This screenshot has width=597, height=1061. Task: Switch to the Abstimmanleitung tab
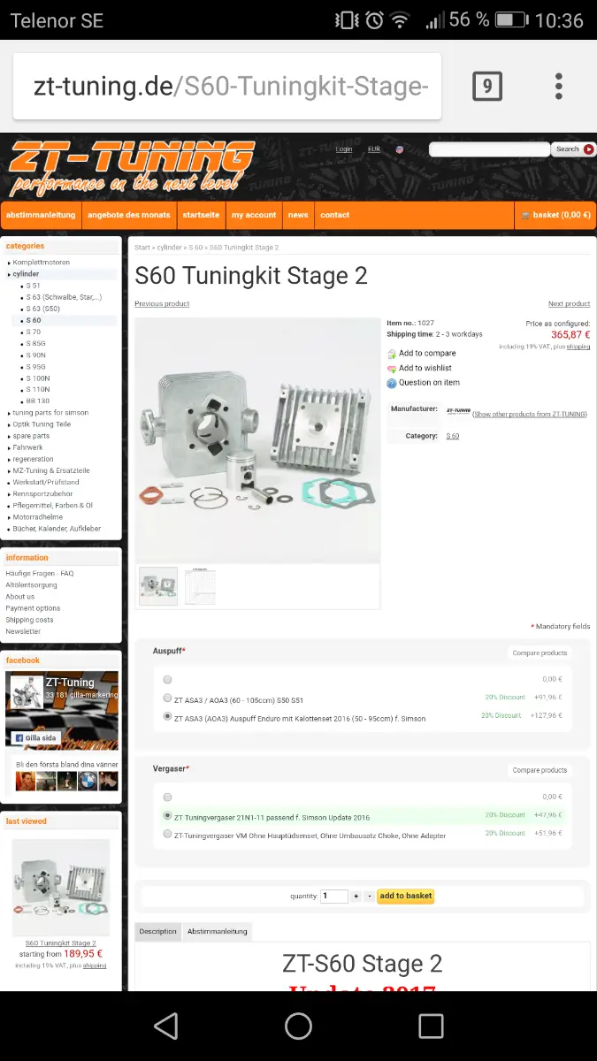coord(218,931)
